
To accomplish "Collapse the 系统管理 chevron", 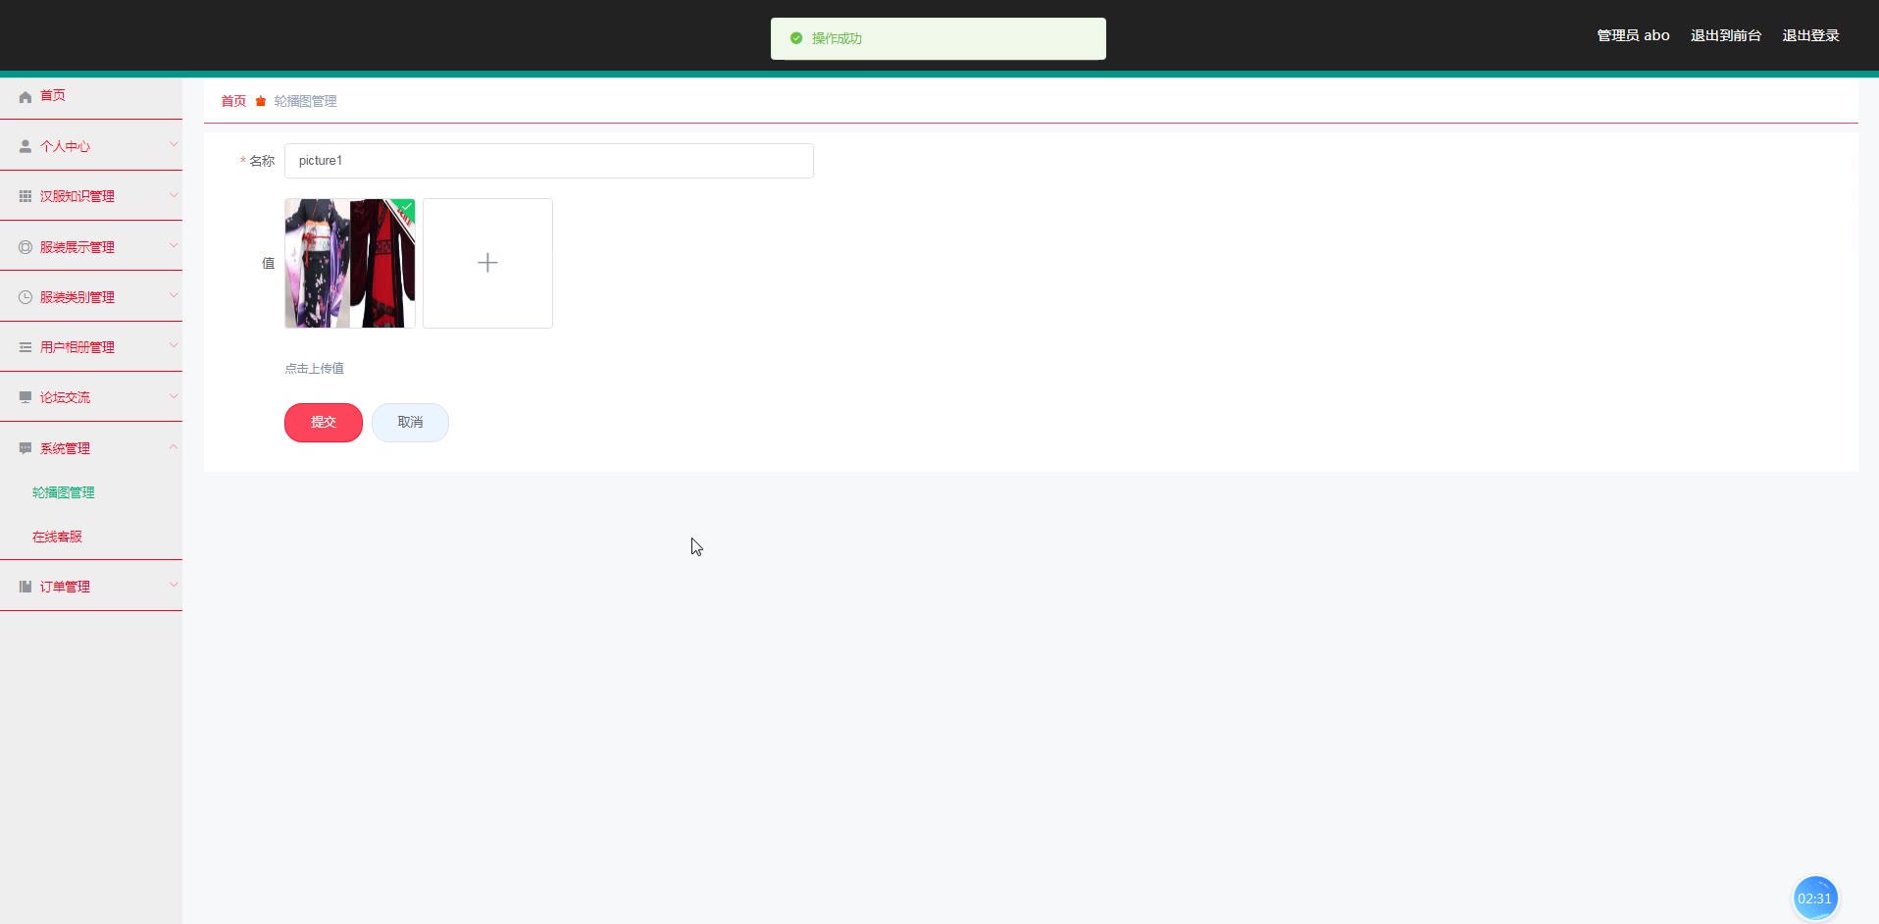I will point(174,446).
